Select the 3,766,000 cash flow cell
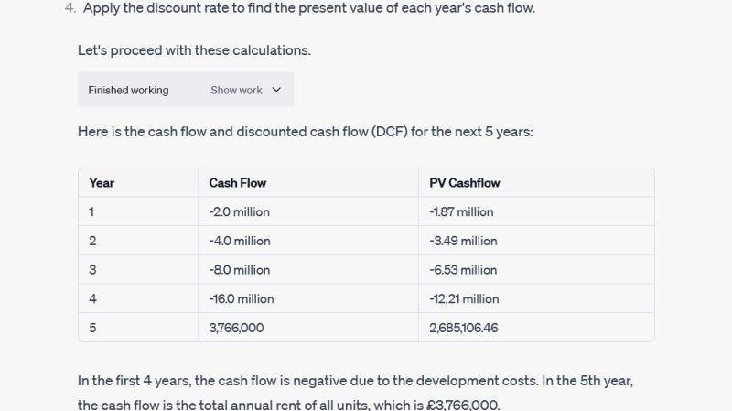732x411 pixels. point(236,327)
